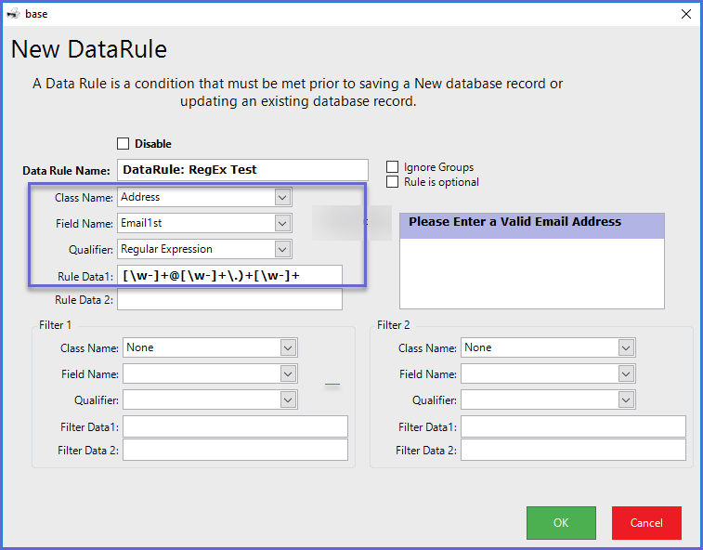Screen dimensions: 703x550
Task: Select the Filter 2 Filter Data 2 field
Action: click(573, 450)
